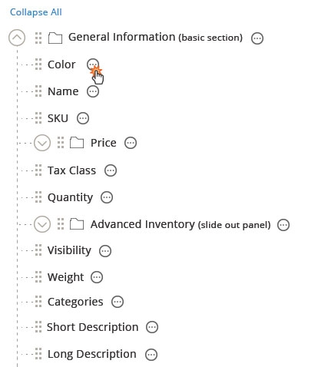
Task: Click ellipsis icon next to Visibility
Action: pos(105,251)
